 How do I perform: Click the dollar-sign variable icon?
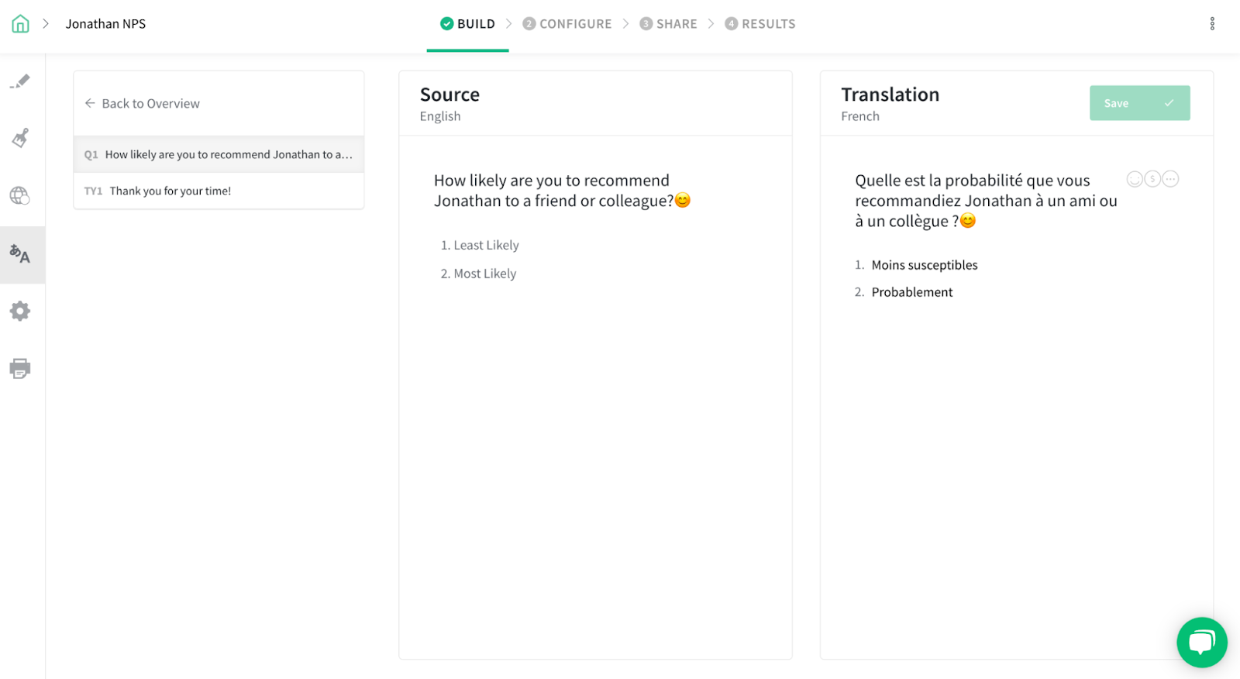coord(1152,179)
